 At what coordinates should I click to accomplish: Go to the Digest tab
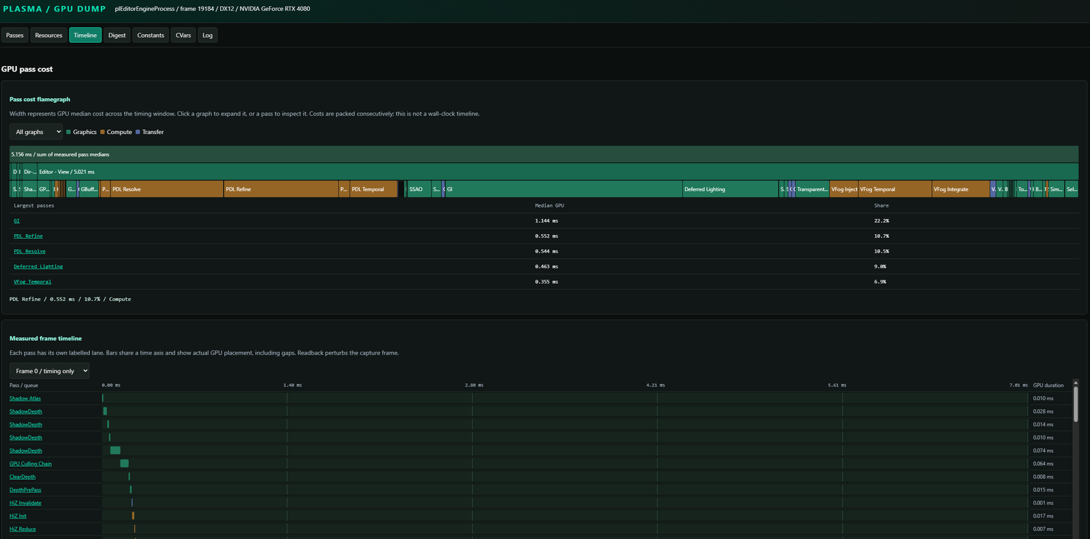[x=117, y=35]
